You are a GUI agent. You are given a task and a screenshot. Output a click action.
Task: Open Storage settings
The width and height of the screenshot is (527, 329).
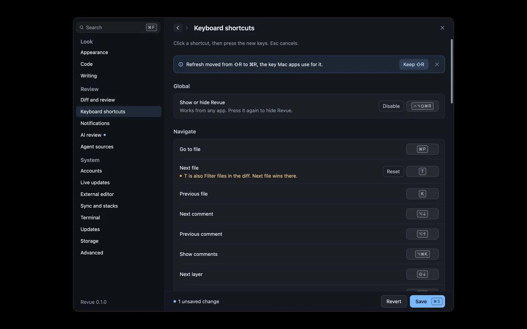pyautogui.click(x=119, y=241)
